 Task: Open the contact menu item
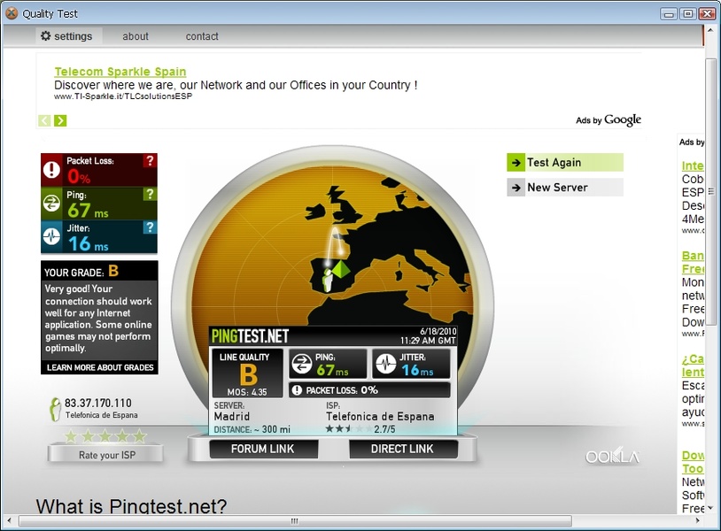[x=202, y=36]
